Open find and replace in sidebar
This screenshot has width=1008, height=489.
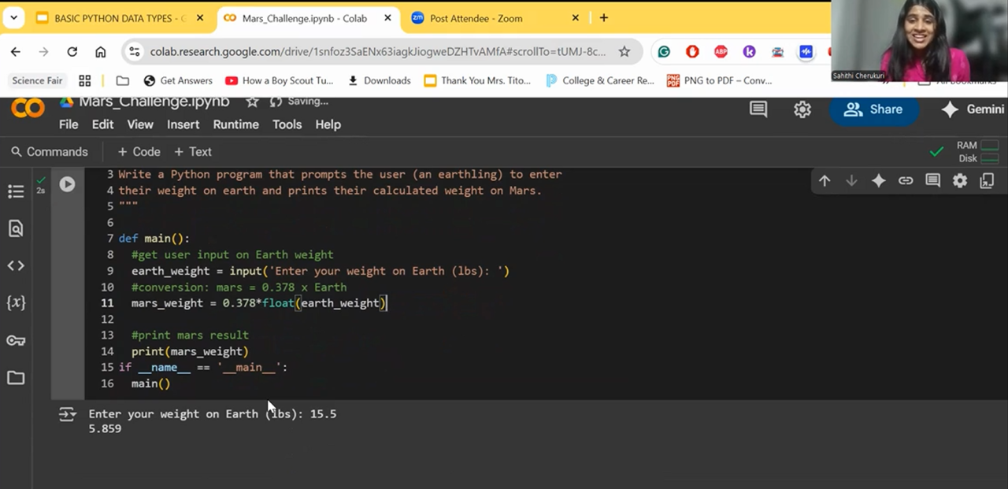point(16,228)
